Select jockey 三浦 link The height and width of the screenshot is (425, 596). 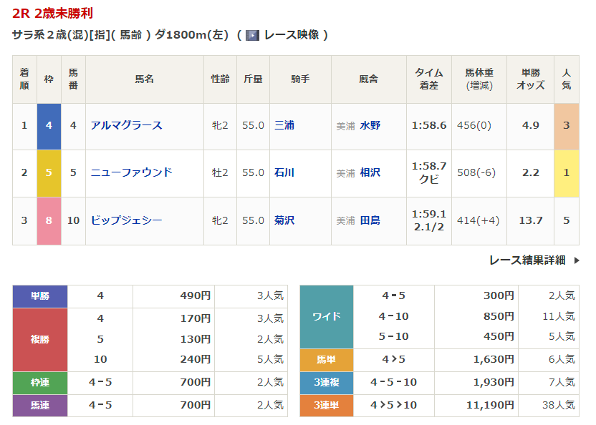[x=284, y=125]
